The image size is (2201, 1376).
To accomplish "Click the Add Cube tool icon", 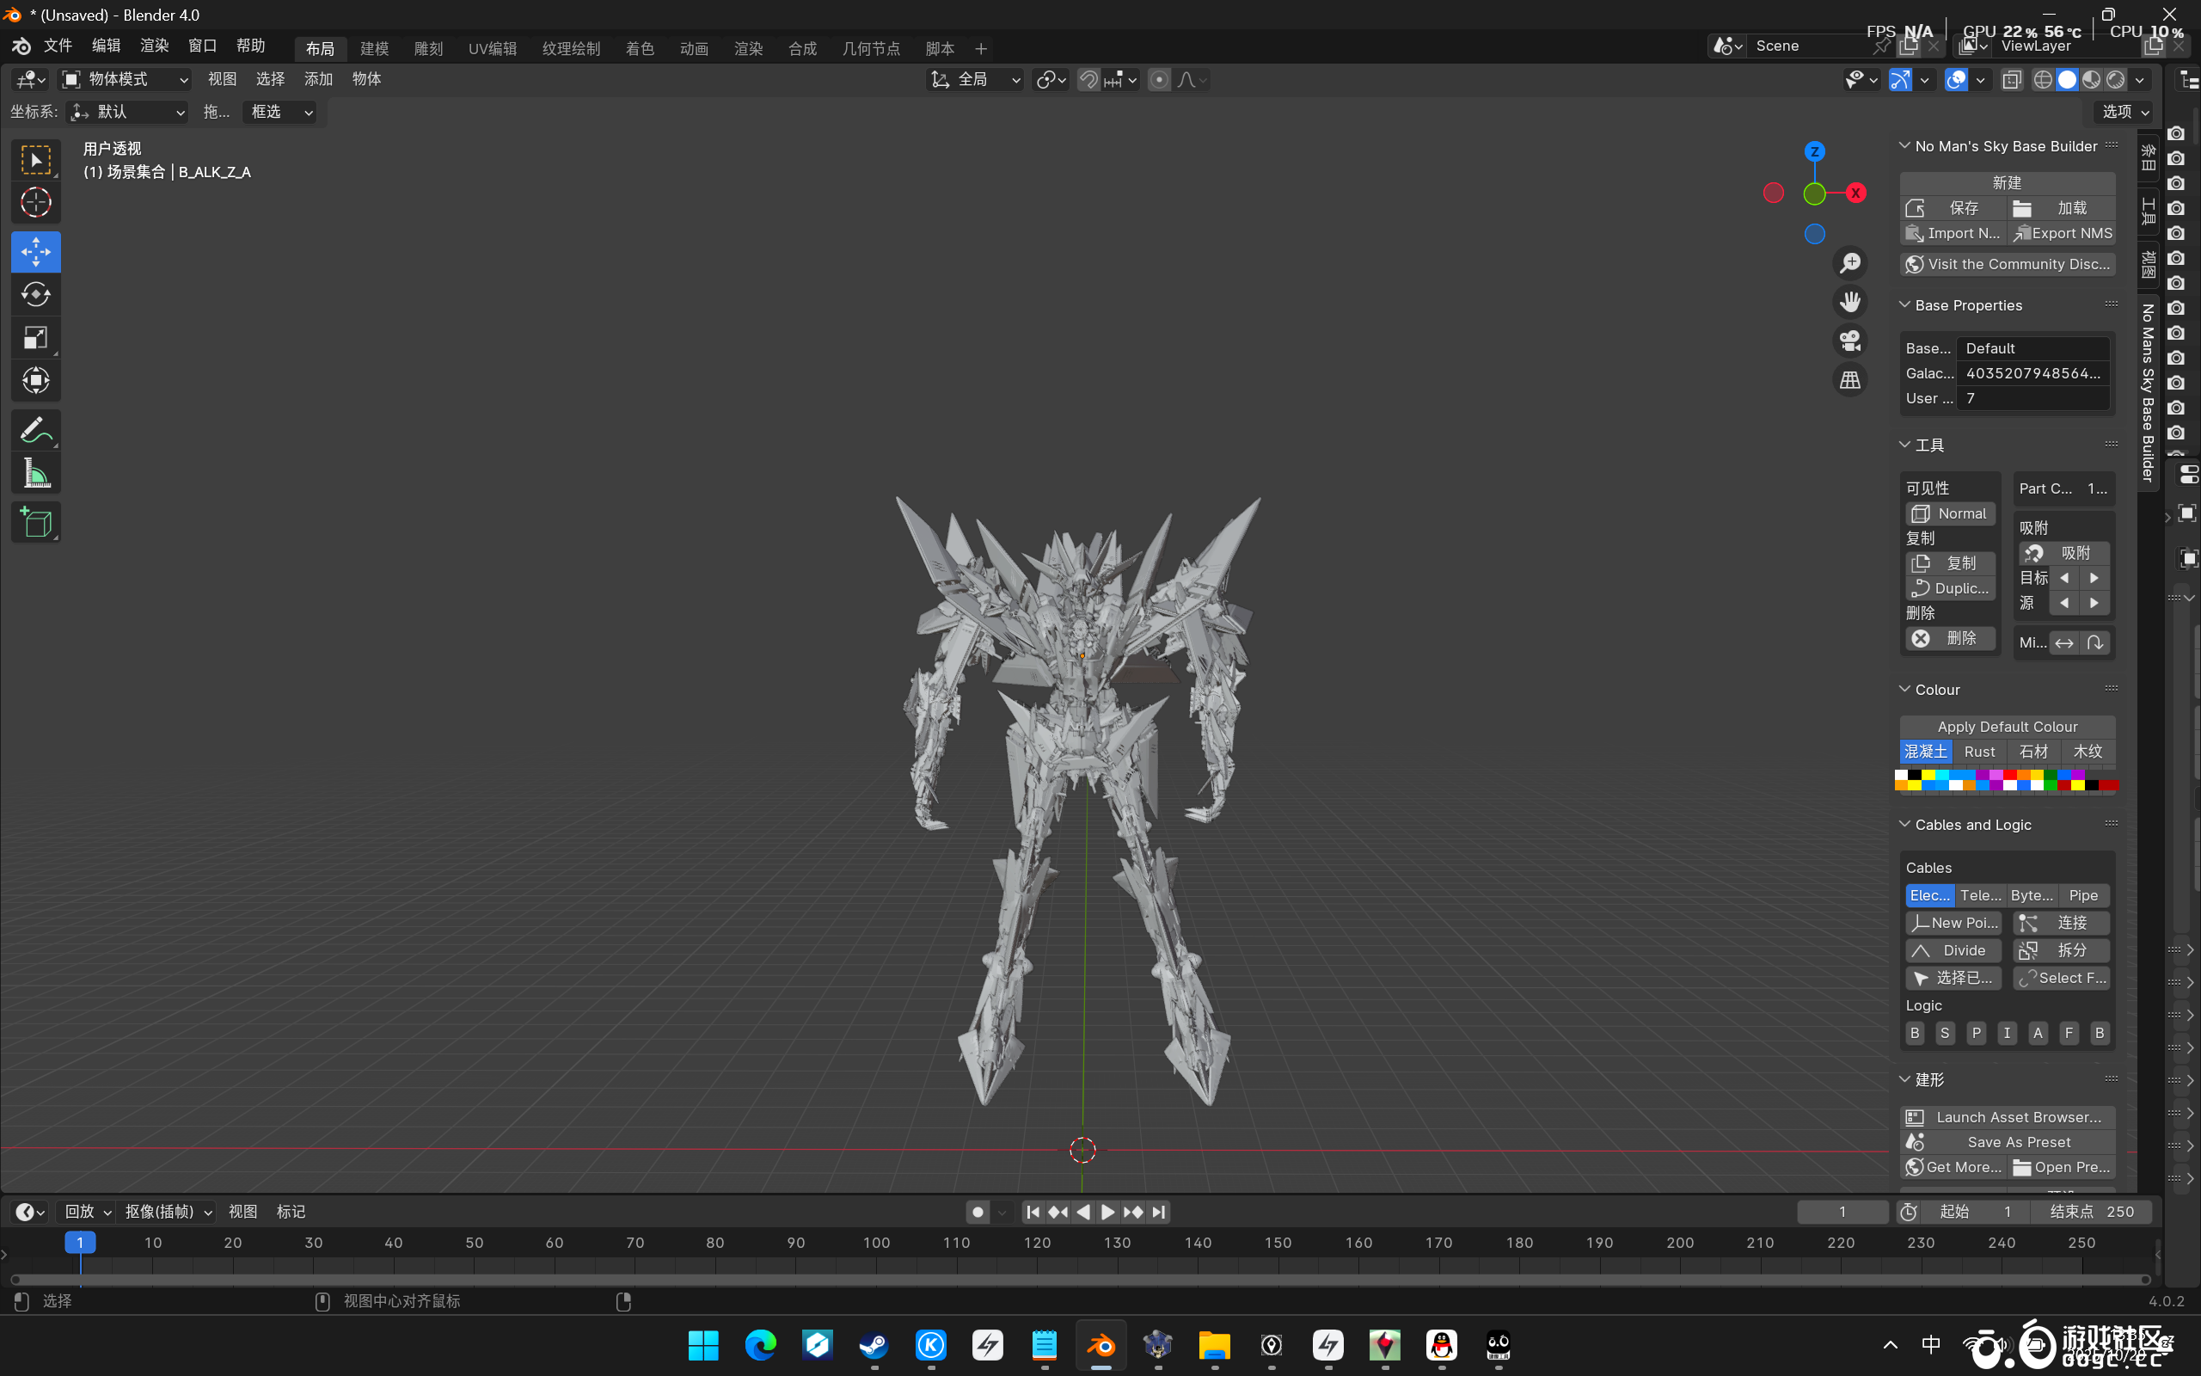I will point(35,523).
